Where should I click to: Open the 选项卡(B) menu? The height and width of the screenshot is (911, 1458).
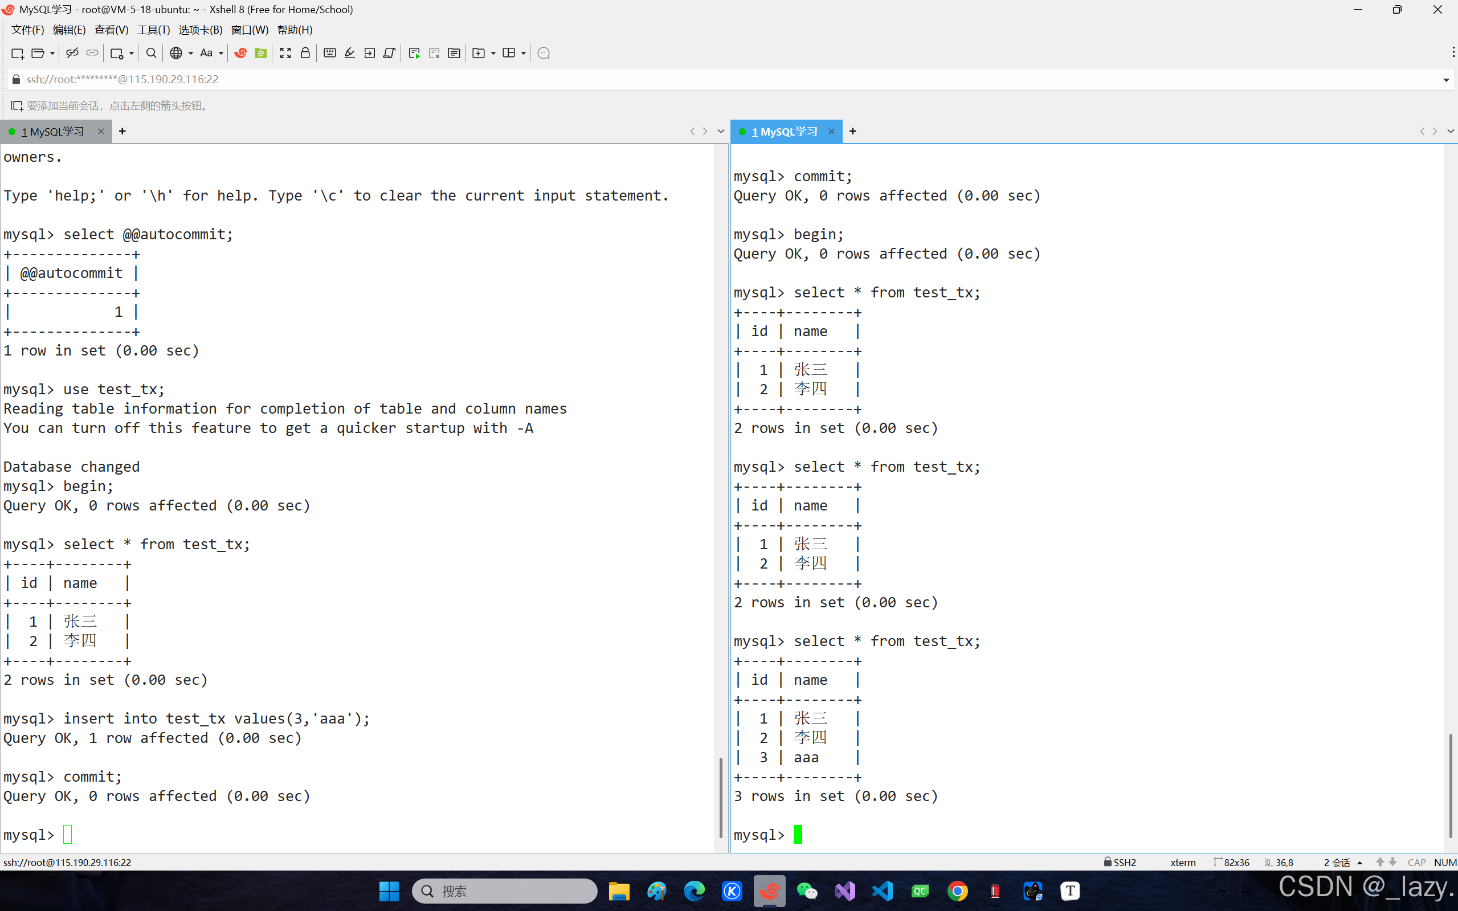200,30
